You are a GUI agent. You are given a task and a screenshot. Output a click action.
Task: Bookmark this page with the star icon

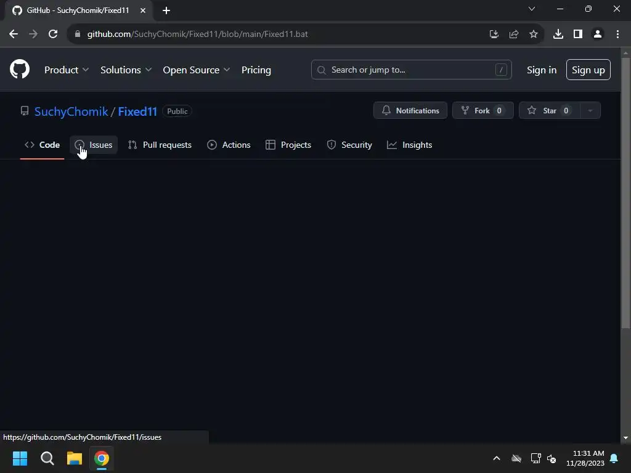(534, 34)
